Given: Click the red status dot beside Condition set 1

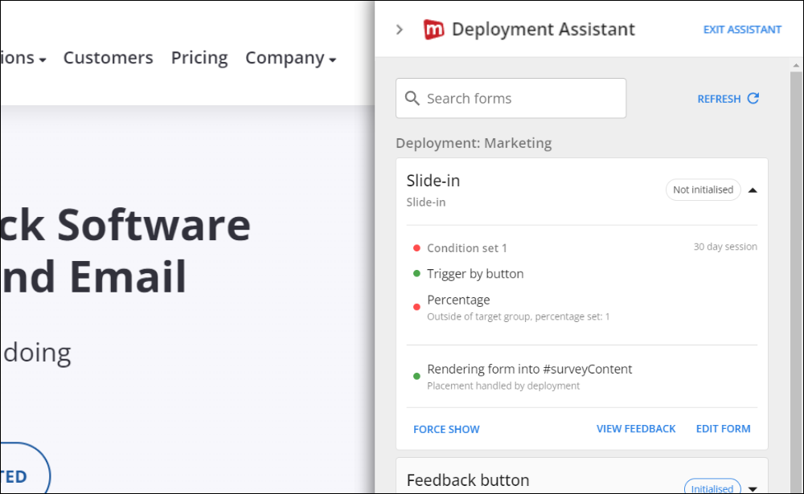Looking at the screenshot, I should tap(416, 248).
